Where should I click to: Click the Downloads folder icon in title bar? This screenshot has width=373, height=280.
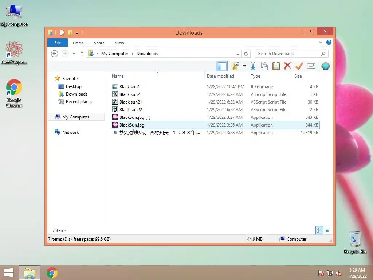(x=50, y=32)
